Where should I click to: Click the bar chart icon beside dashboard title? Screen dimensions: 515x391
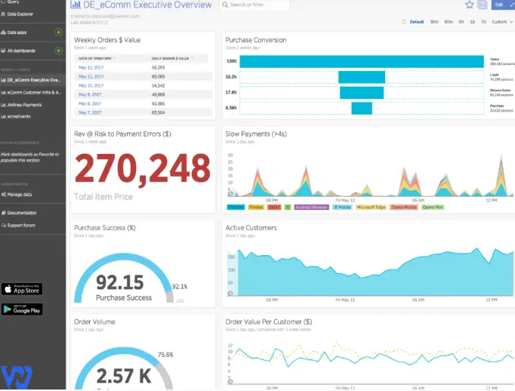(x=76, y=5)
